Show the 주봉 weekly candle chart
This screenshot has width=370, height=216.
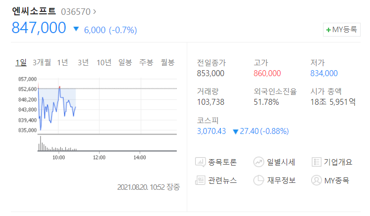[146, 63]
